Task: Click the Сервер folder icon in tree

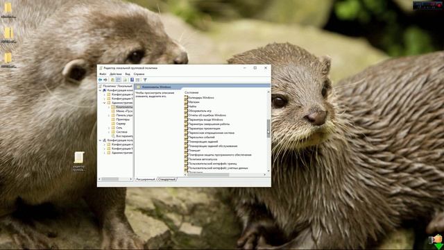Action: [x=113, y=124]
